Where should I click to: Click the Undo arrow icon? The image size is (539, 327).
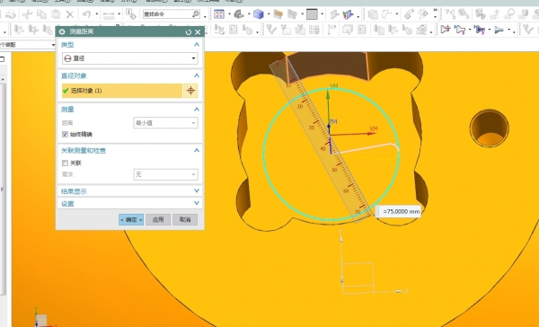[x=86, y=14]
